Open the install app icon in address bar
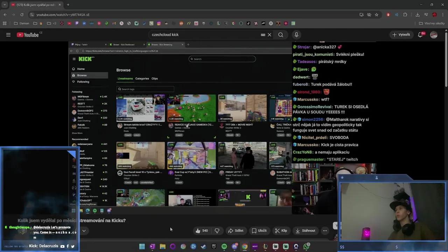 [x=362, y=15]
